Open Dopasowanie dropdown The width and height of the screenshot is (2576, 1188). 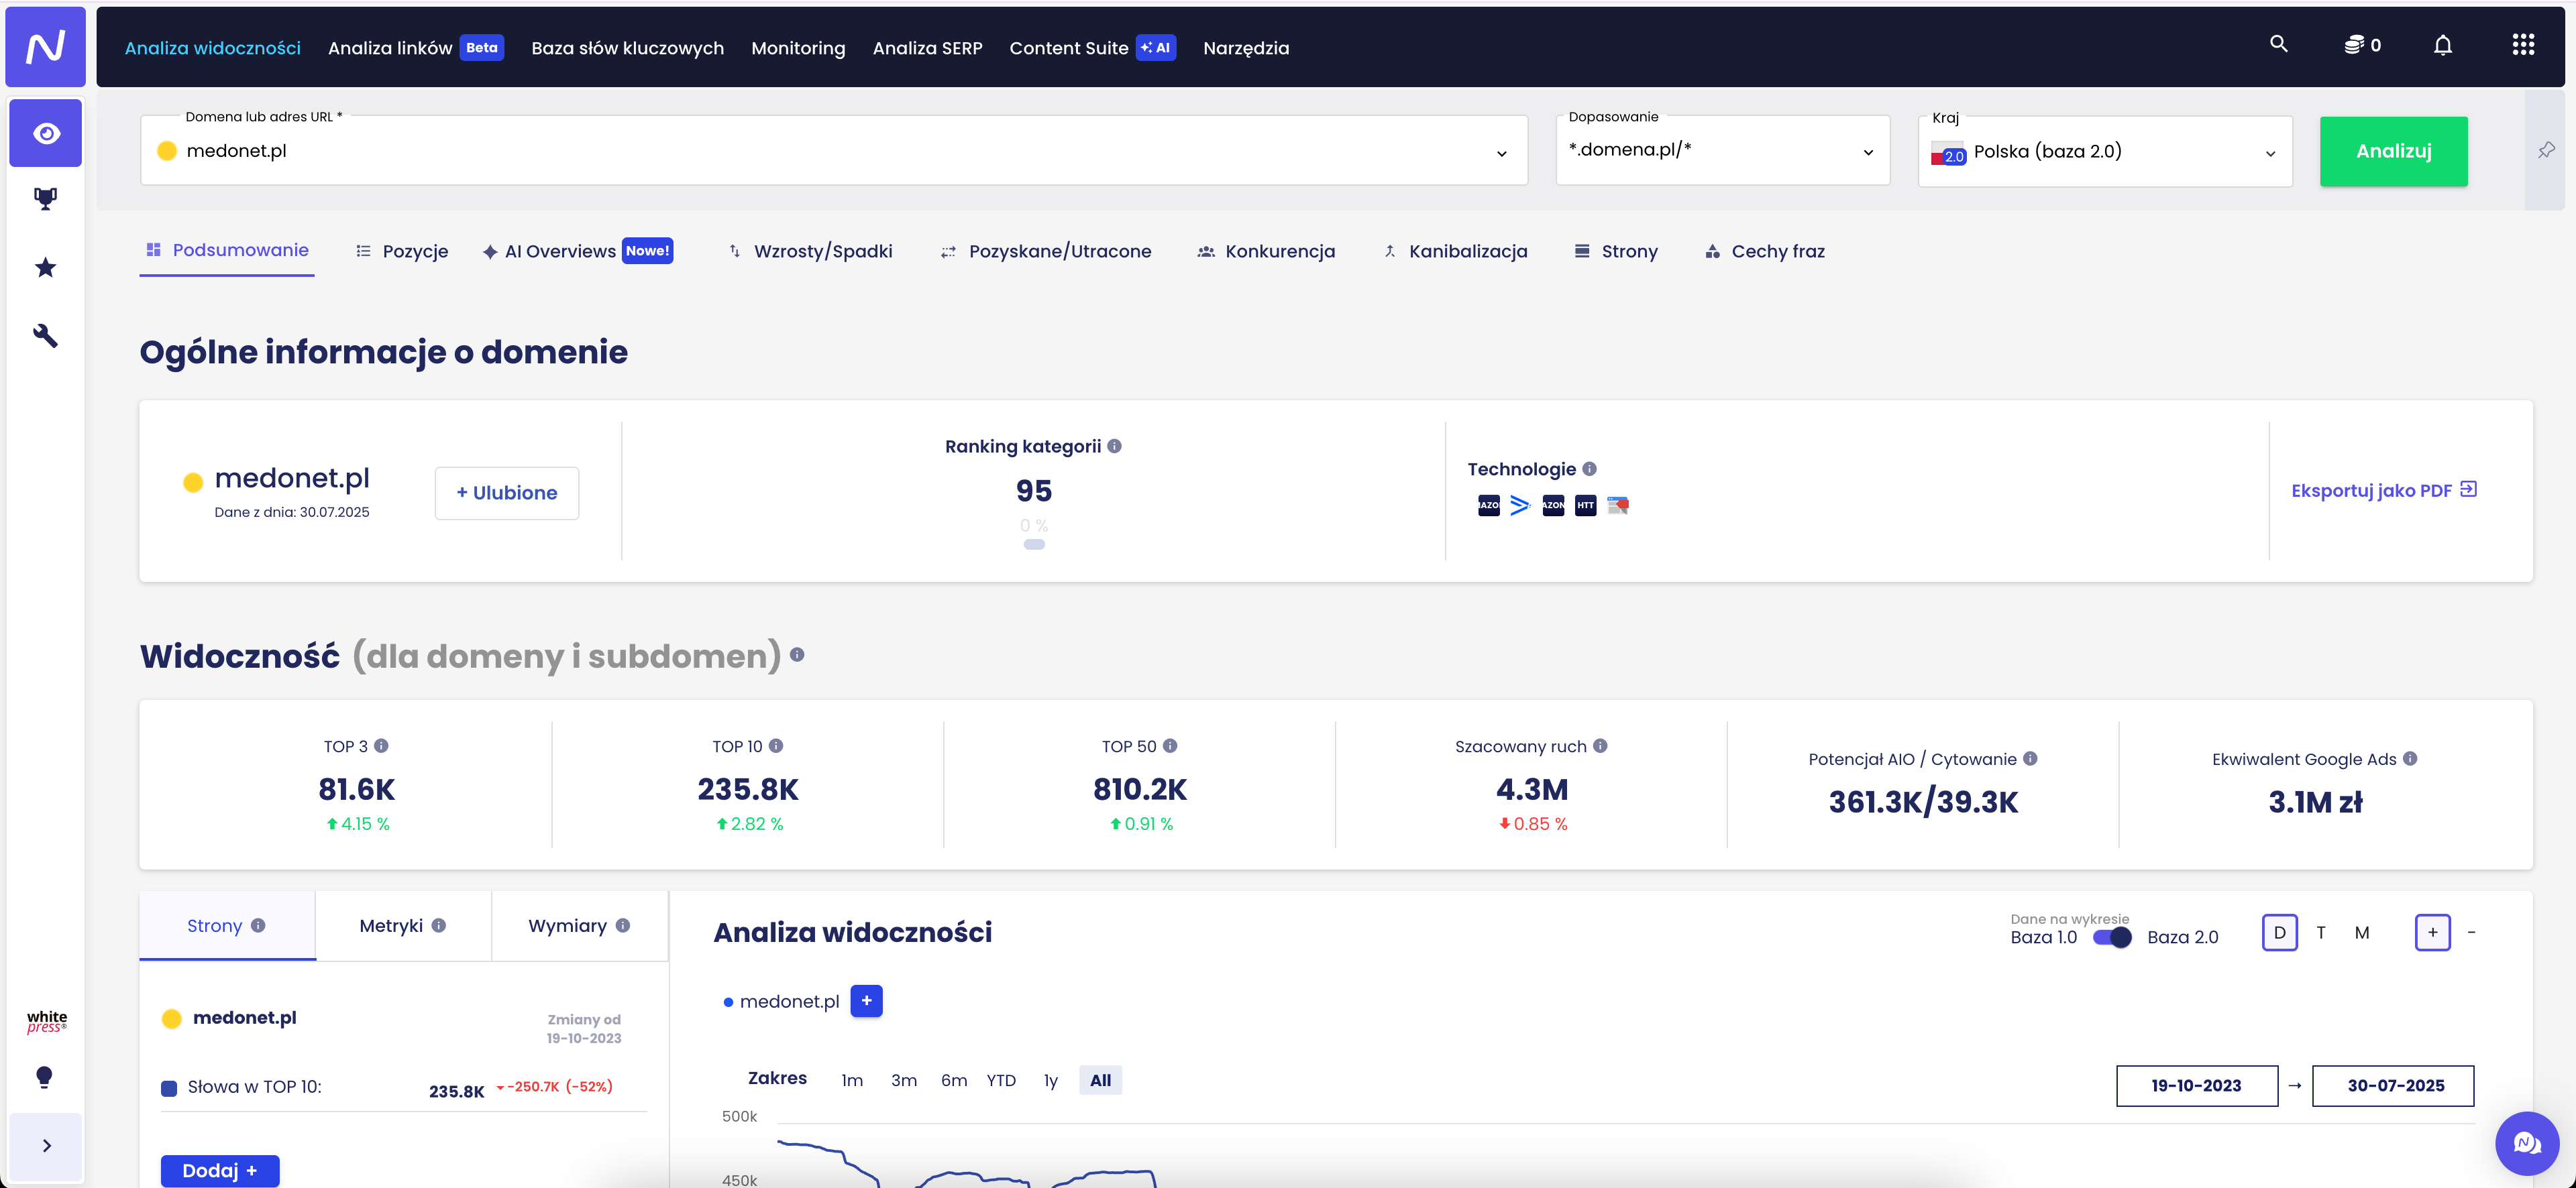tap(1723, 150)
